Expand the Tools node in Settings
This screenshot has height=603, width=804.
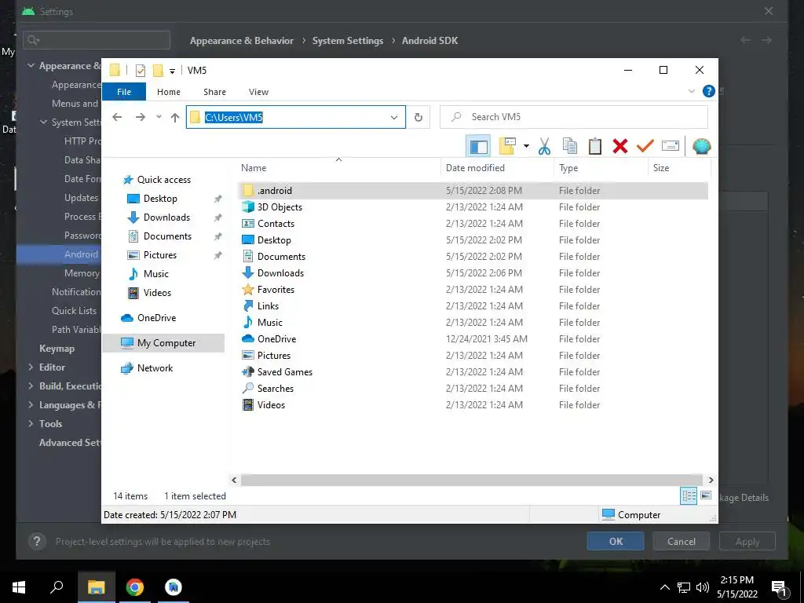[x=31, y=423]
